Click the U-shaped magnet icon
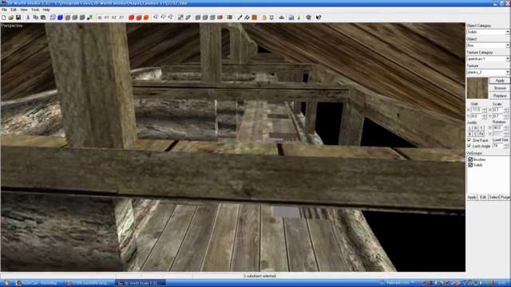Screen dimensions: 511x287 click(x=271, y=18)
